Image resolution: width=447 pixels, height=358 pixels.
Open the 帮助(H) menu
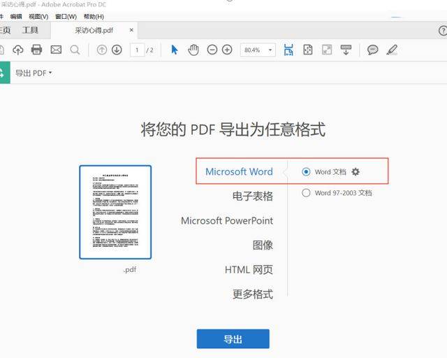click(x=94, y=17)
